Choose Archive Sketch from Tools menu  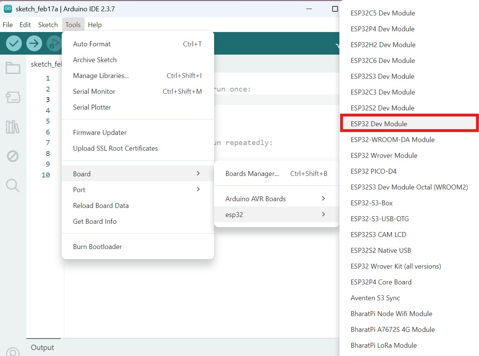coord(138,60)
